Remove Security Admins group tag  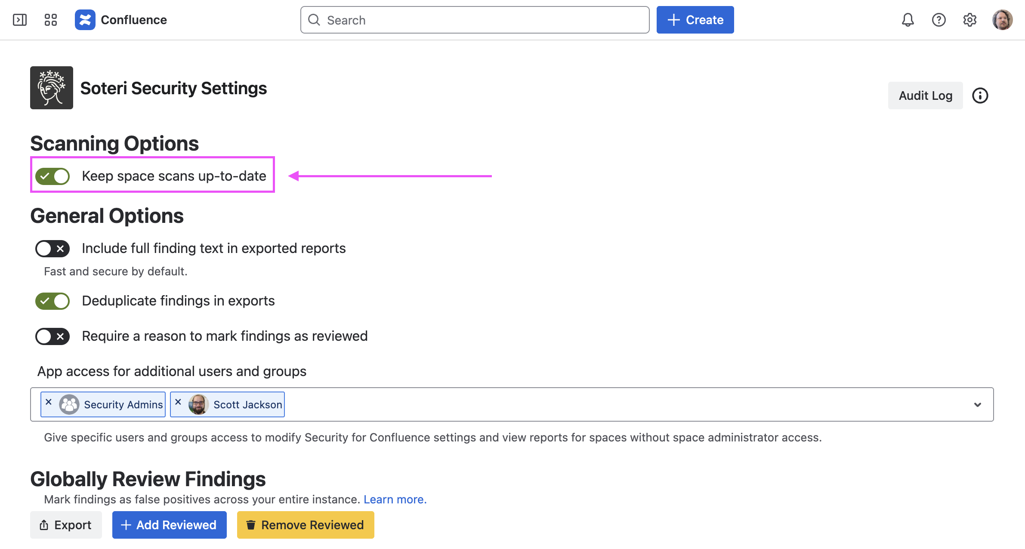49,402
